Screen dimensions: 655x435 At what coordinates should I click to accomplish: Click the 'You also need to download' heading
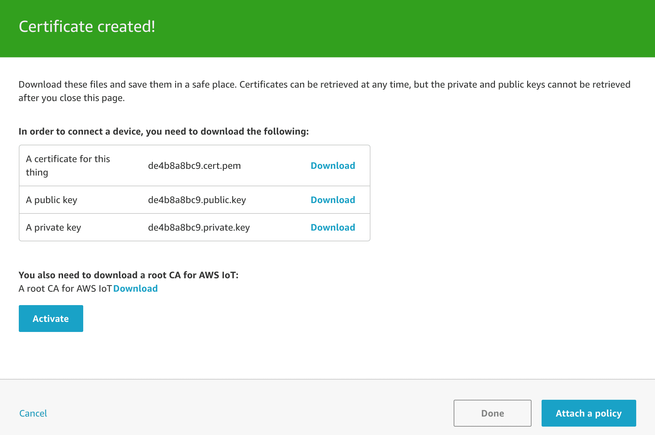click(x=129, y=275)
